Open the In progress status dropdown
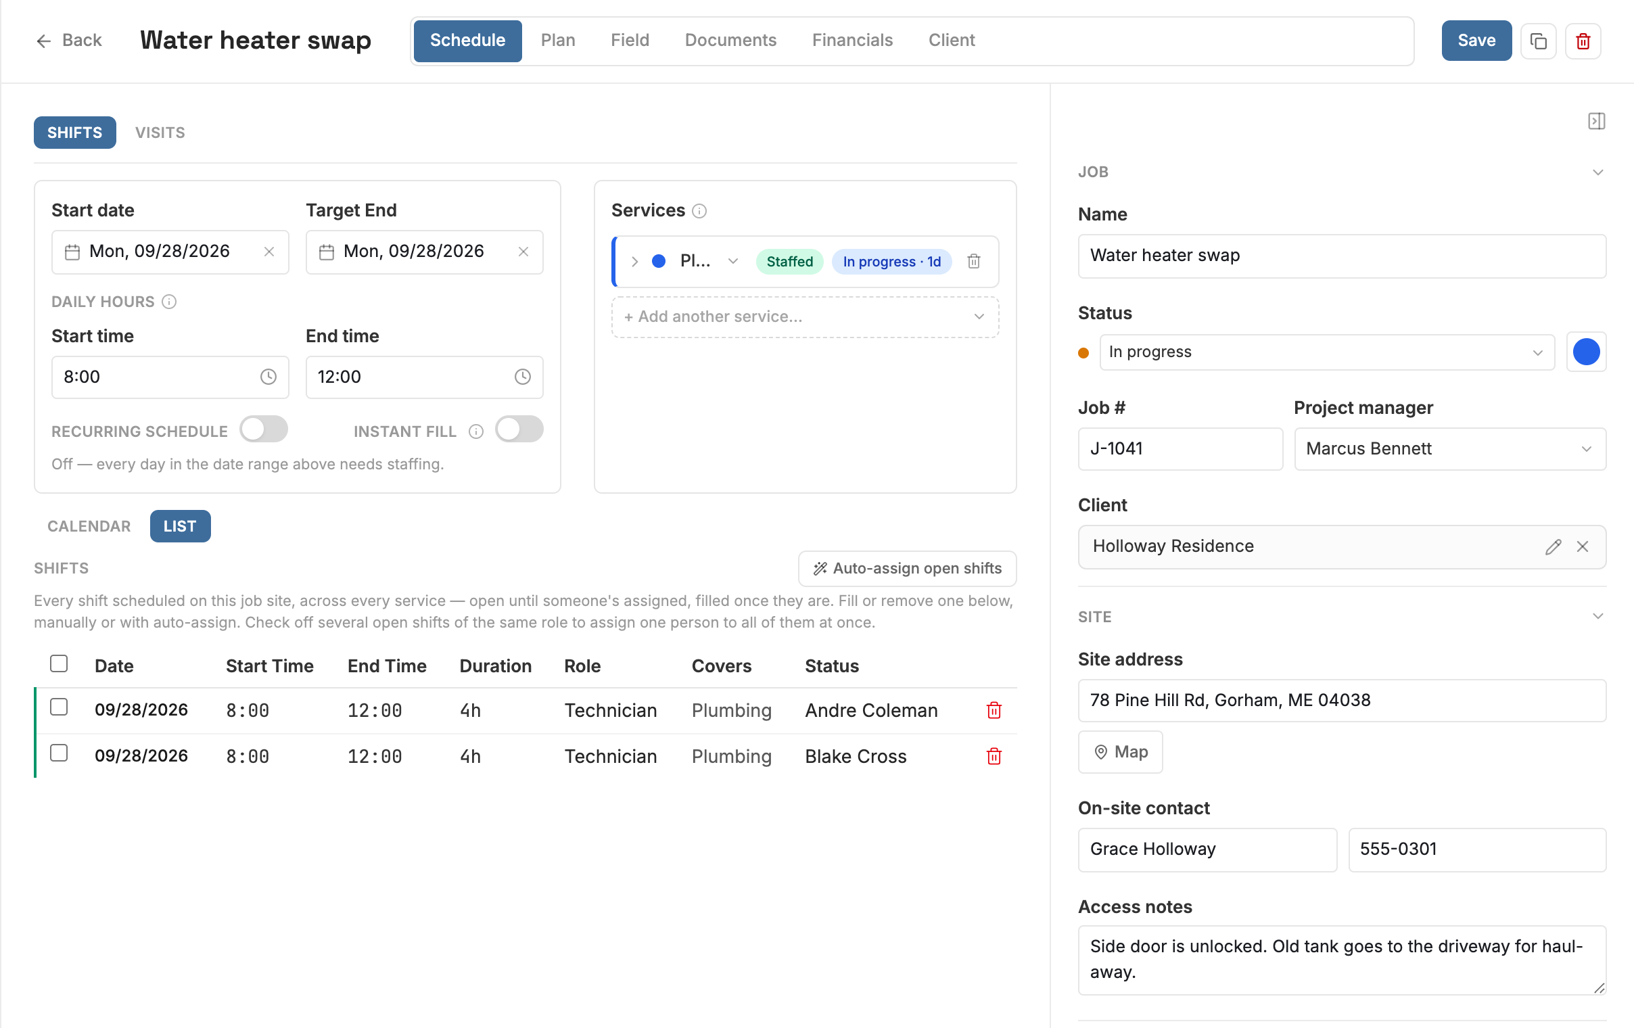Screen dimensions: 1634x1028 [x=1326, y=352]
